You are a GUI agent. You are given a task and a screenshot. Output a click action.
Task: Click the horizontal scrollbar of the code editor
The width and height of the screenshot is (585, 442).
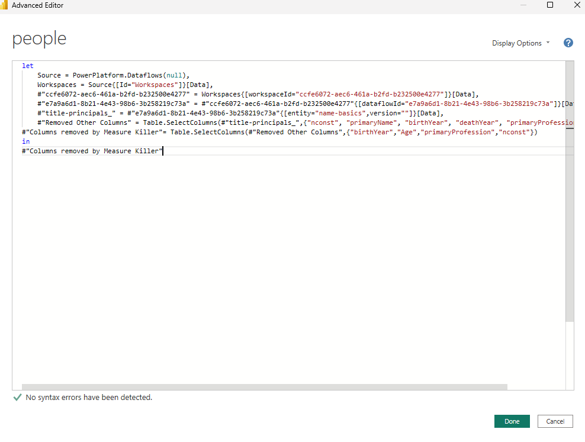point(265,387)
